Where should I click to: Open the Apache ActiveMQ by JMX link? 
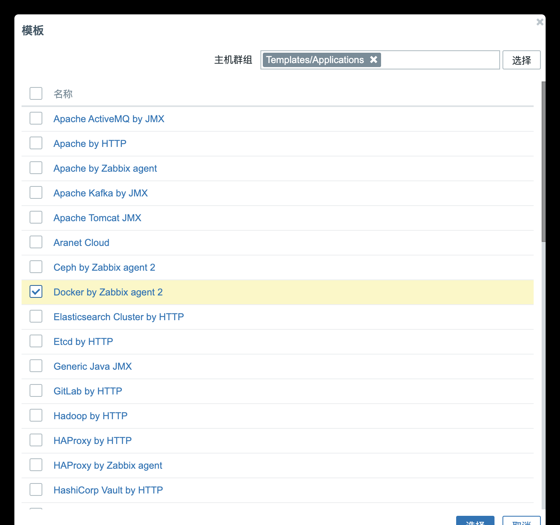[109, 119]
